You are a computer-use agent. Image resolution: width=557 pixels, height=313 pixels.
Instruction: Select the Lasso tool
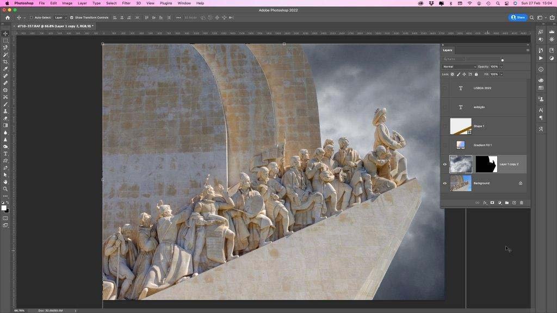(5, 48)
